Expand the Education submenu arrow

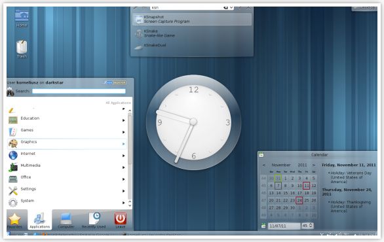(x=124, y=120)
